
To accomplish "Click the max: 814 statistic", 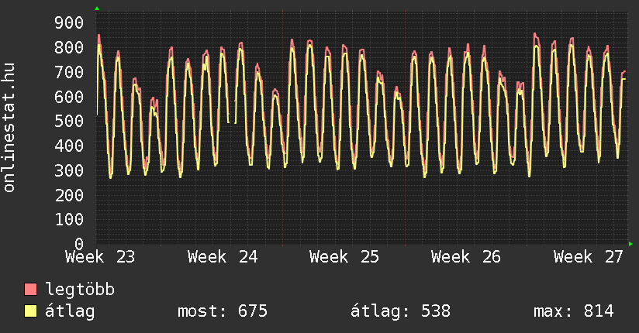I will point(573,311).
